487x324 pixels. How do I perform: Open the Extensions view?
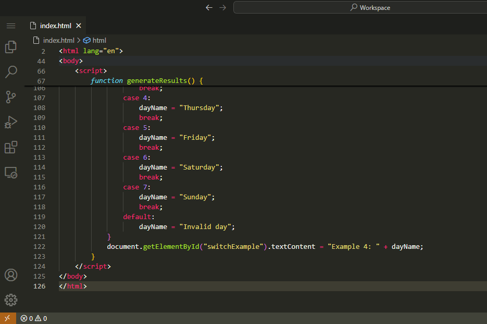[x=11, y=147]
